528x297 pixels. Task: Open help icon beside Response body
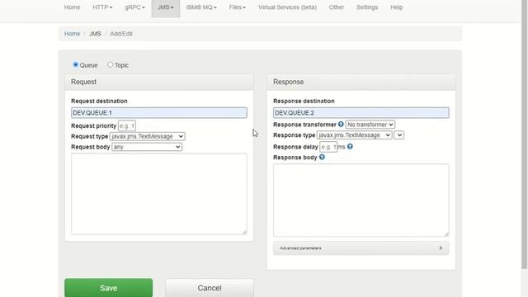322,157
